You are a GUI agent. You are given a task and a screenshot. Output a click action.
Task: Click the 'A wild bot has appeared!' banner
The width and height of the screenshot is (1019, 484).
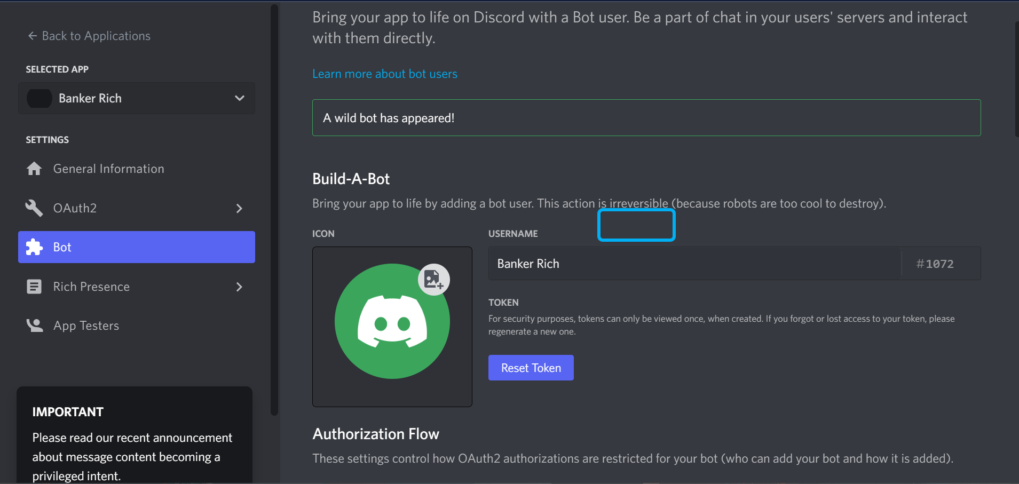[x=646, y=117]
